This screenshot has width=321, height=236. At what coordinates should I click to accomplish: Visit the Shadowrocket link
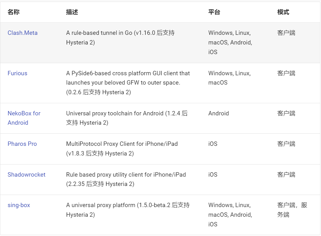click(x=26, y=174)
